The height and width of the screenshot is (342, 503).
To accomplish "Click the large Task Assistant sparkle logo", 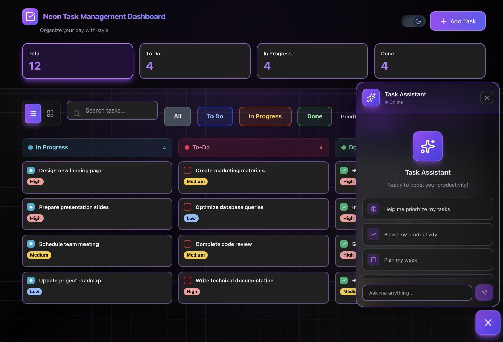I will (428, 146).
